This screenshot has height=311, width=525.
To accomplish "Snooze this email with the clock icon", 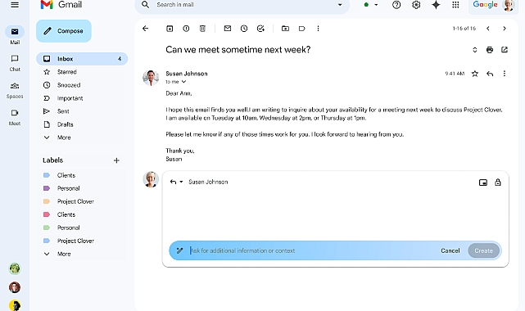I will (x=244, y=29).
